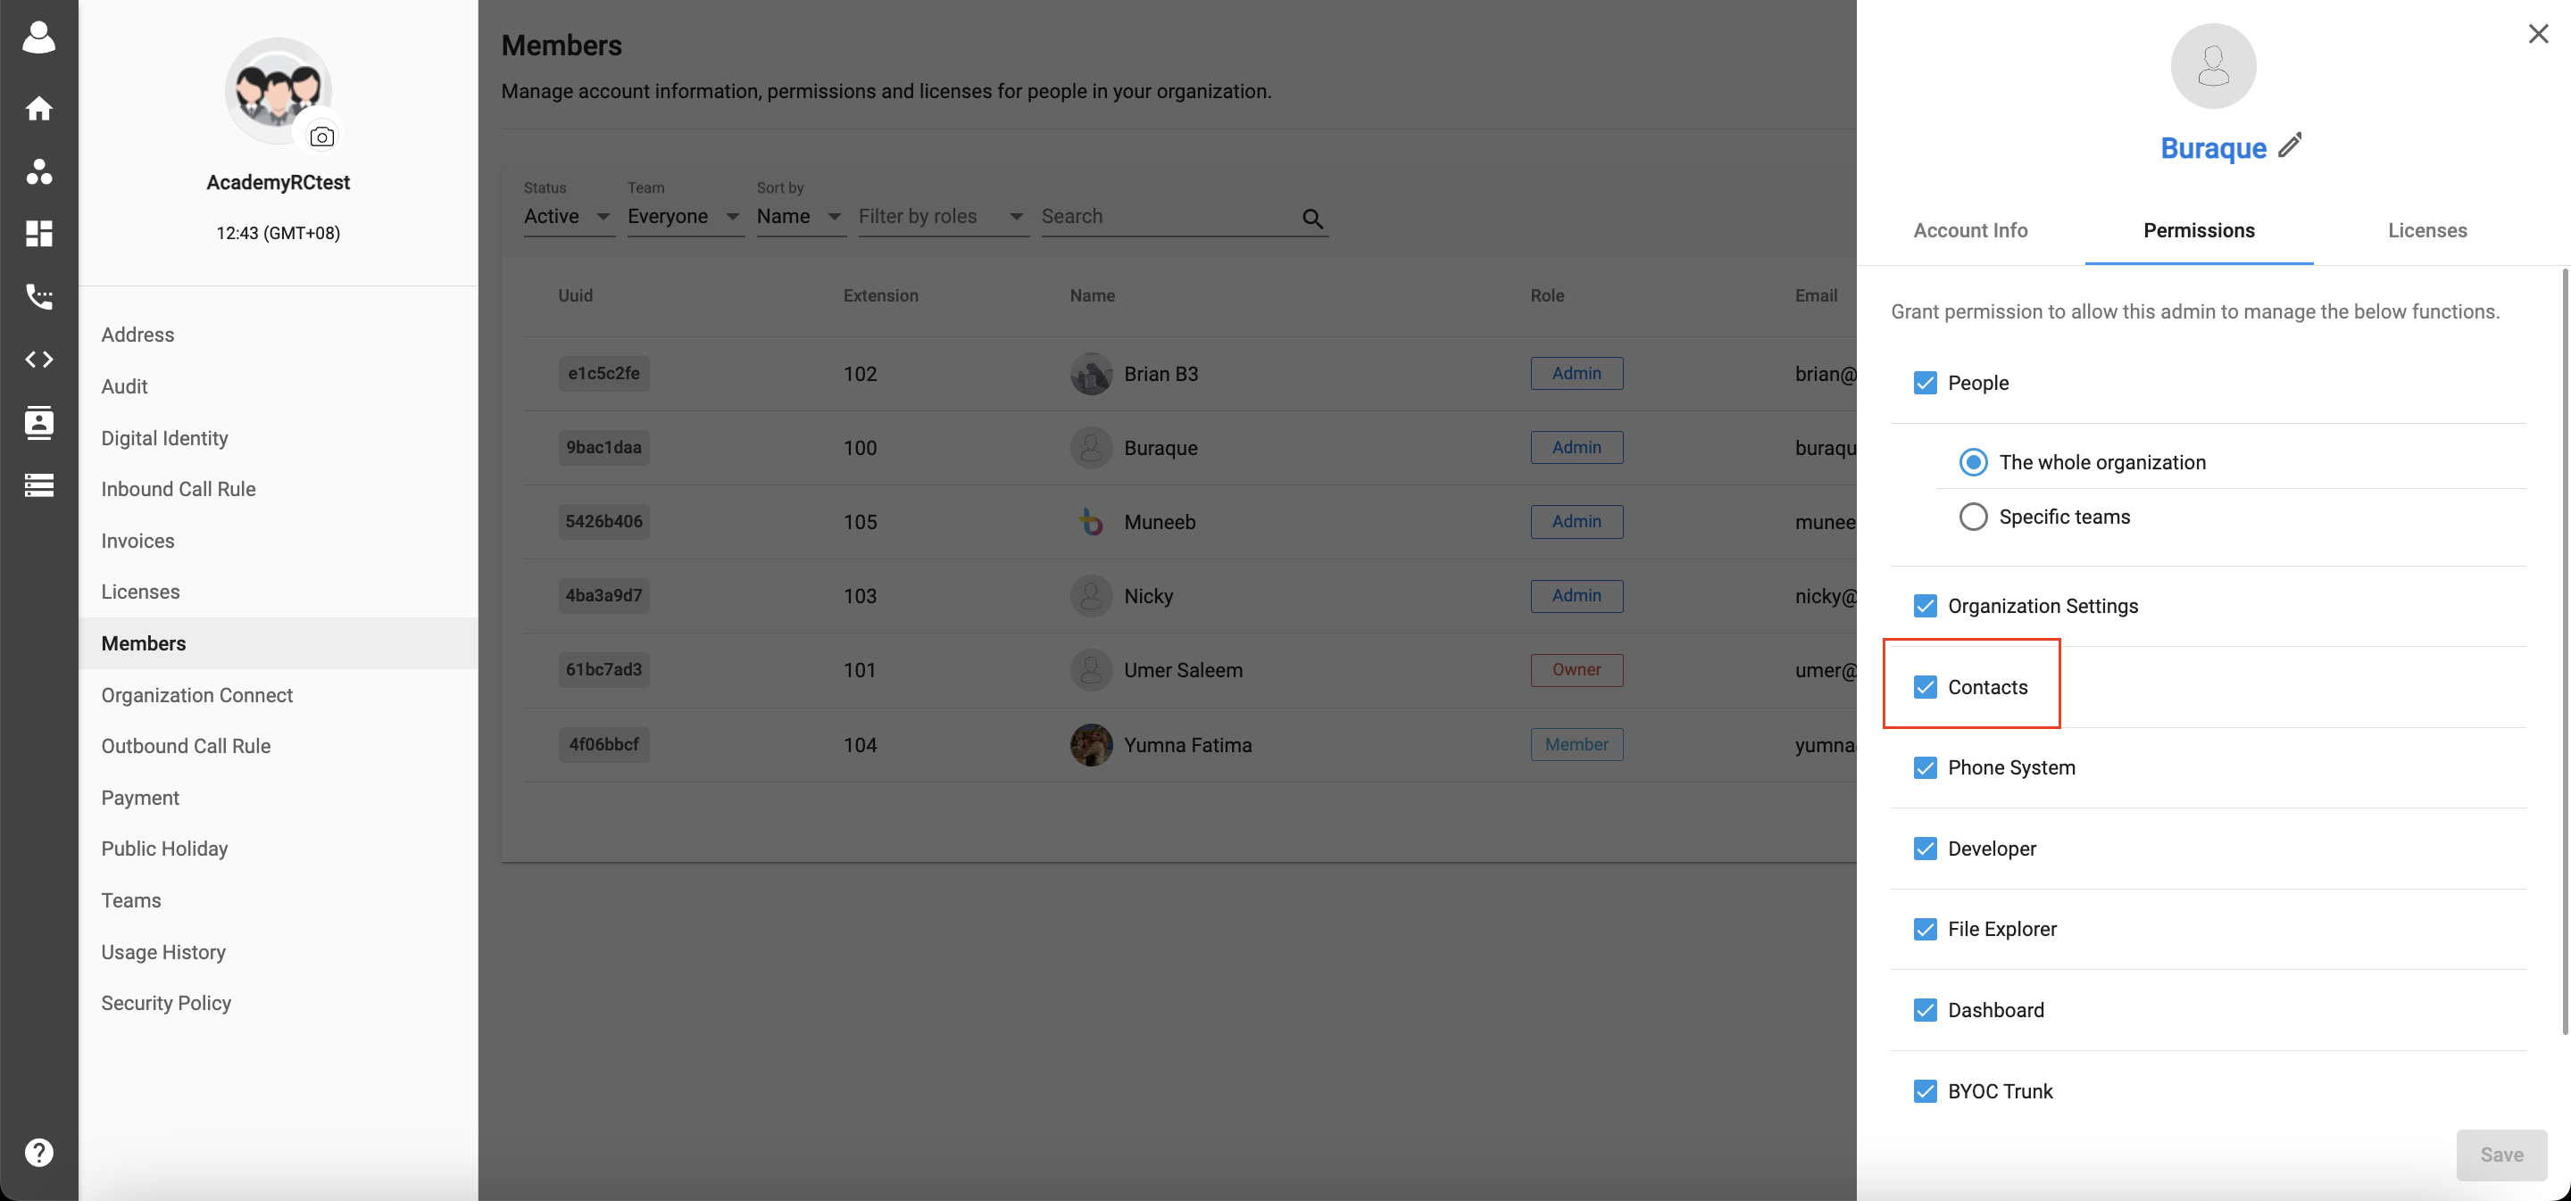
Task: Click the permissions panel vertical scrollbar
Action: (x=2564, y=650)
